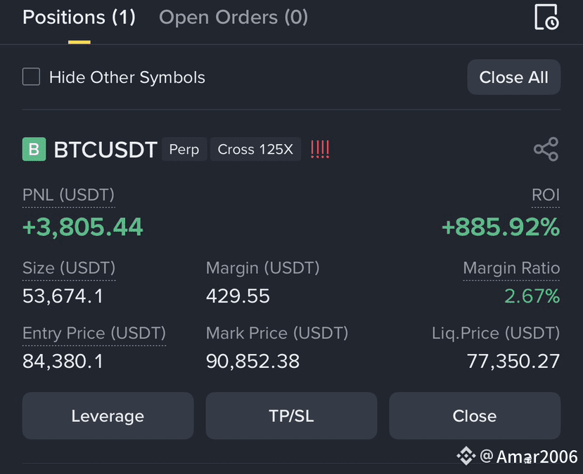This screenshot has width=583, height=474.
Task: Tap the Binance logo watermark
Action: (x=466, y=456)
